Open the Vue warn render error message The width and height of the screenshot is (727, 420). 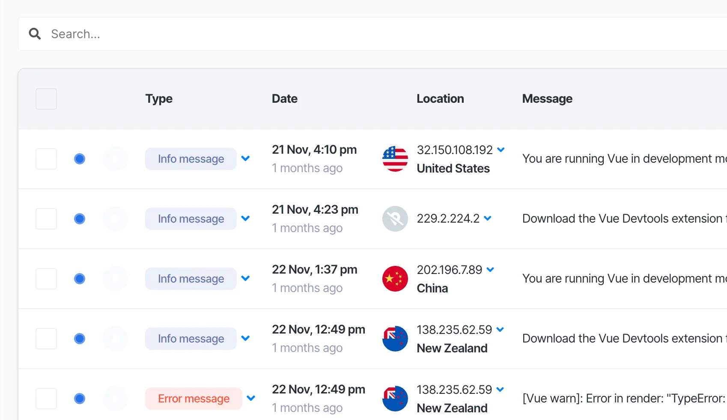(623, 399)
